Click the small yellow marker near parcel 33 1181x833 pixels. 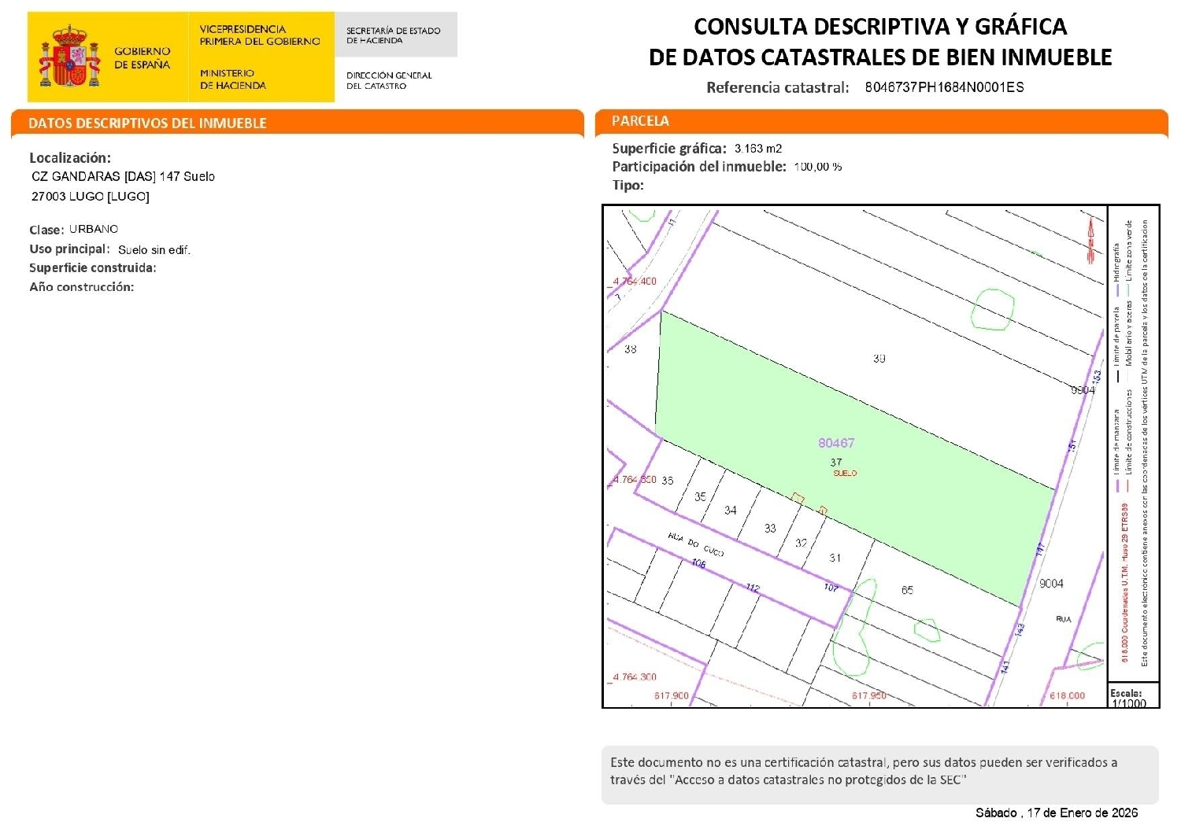798,498
